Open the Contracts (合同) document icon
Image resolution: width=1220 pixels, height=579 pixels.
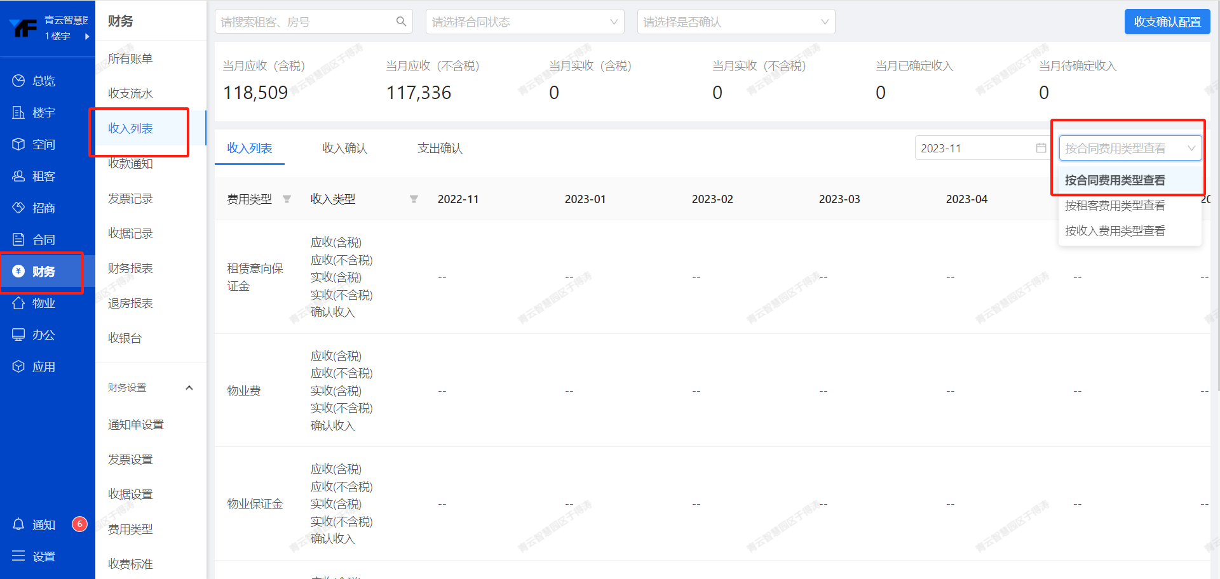[18, 239]
